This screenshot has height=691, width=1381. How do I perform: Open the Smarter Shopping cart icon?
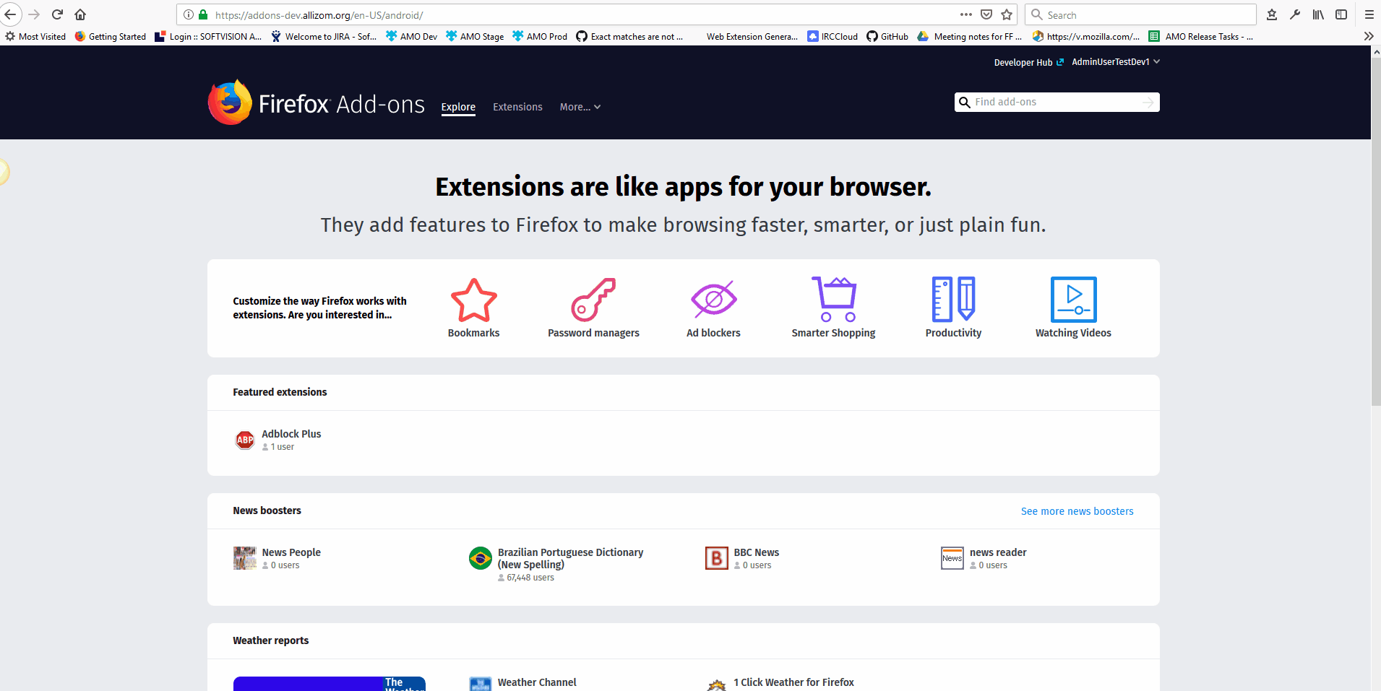point(834,300)
